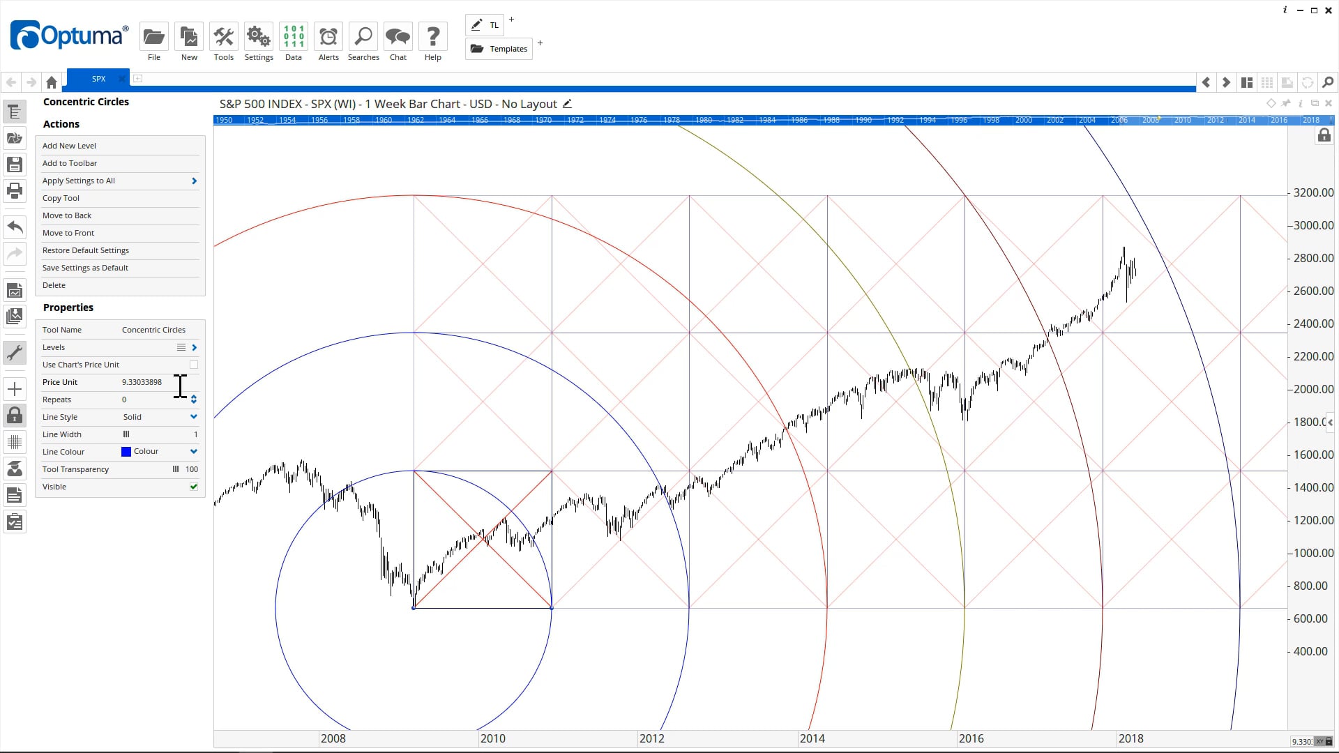Open the Tools icon in the top toolbar
This screenshot has height=753, width=1339.
[223, 37]
